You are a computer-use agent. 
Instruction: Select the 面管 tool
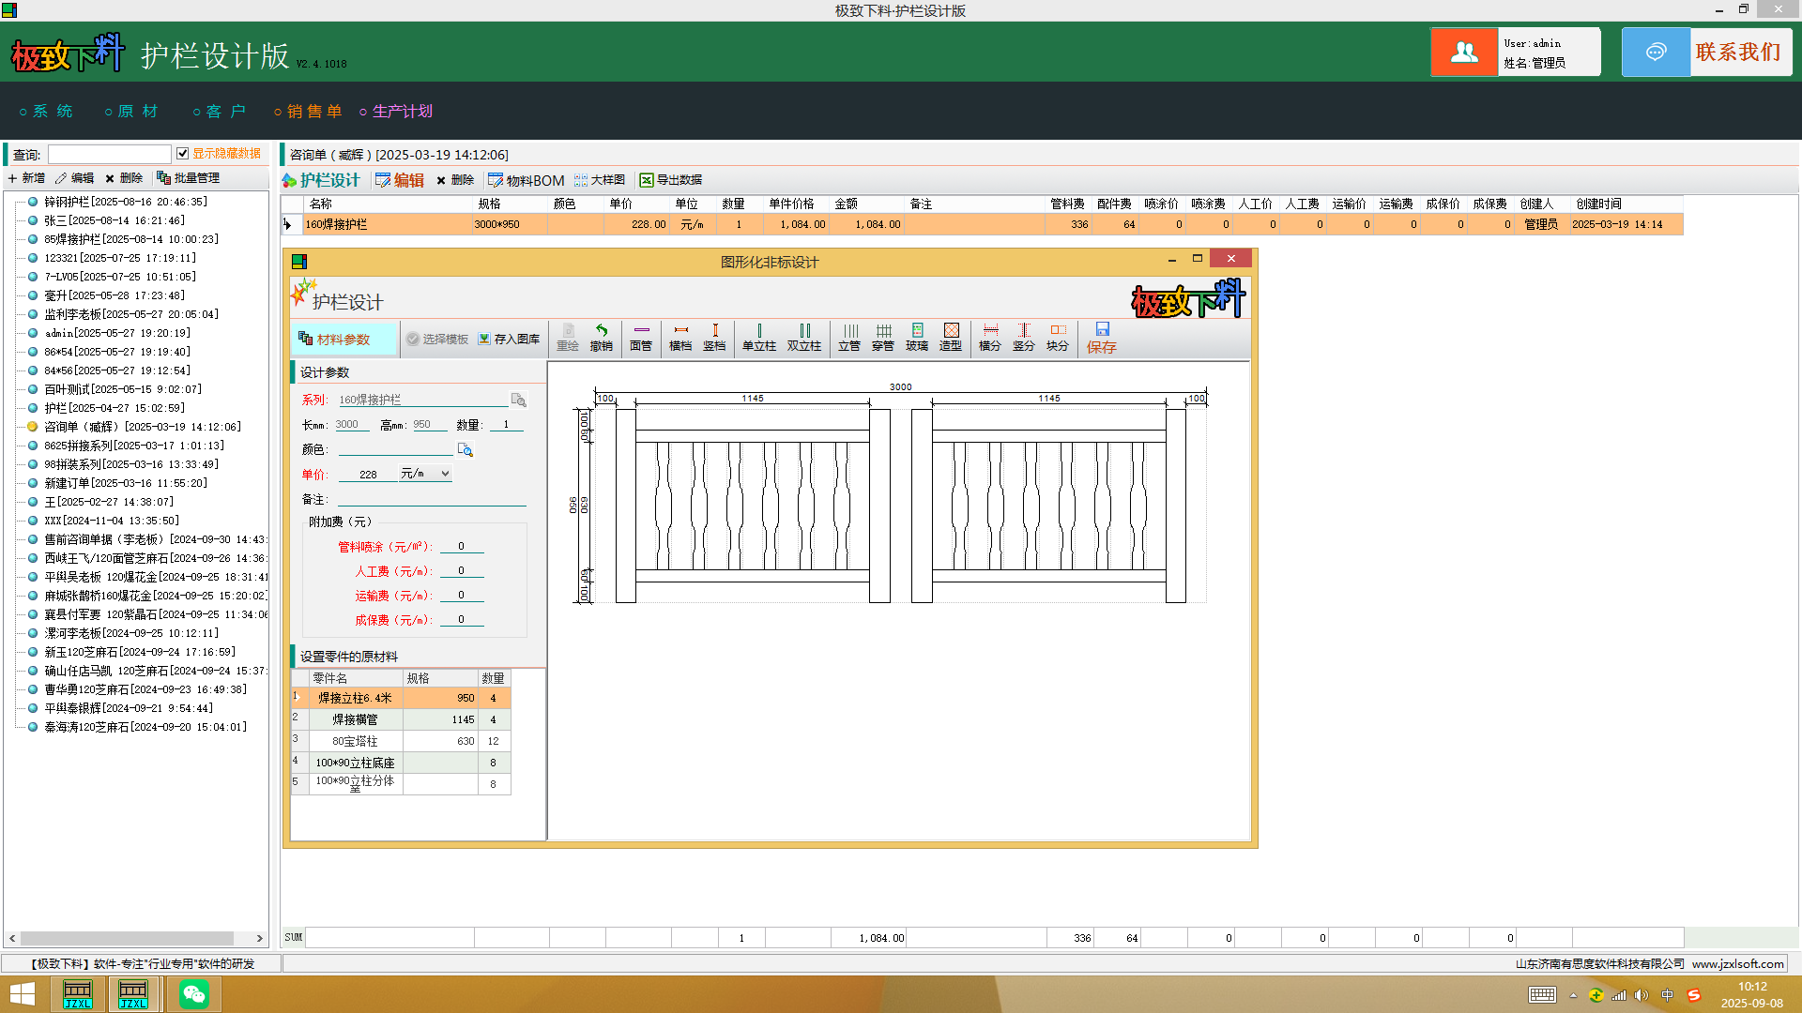(641, 338)
